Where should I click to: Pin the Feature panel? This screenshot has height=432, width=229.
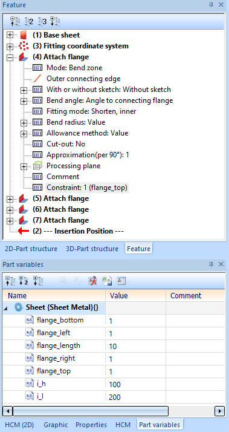(x=211, y=5)
